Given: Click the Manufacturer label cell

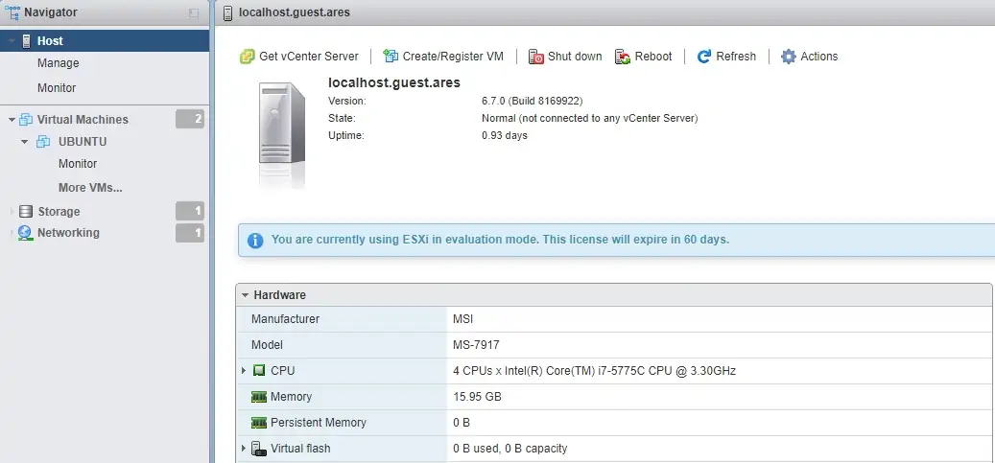Looking at the screenshot, I should (342, 319).
